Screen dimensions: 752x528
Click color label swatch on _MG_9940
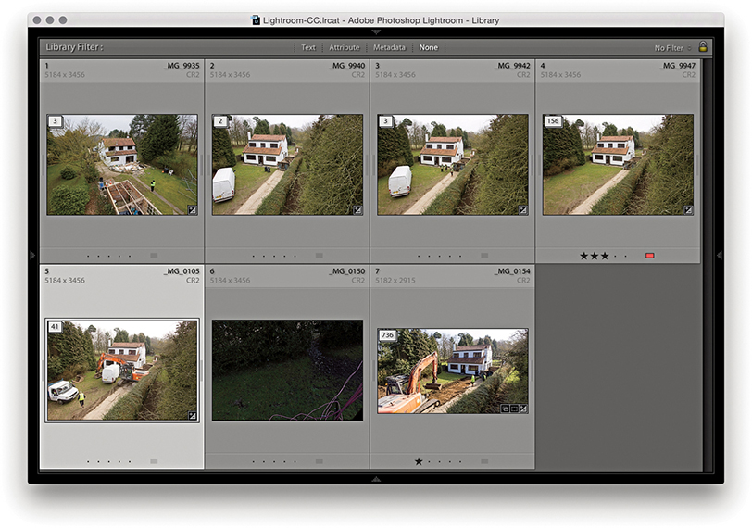(x=320, y=256)
